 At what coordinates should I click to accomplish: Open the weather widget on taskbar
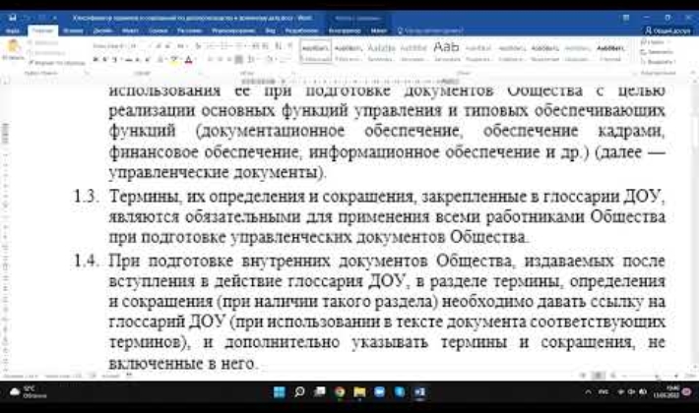(28, 392)
